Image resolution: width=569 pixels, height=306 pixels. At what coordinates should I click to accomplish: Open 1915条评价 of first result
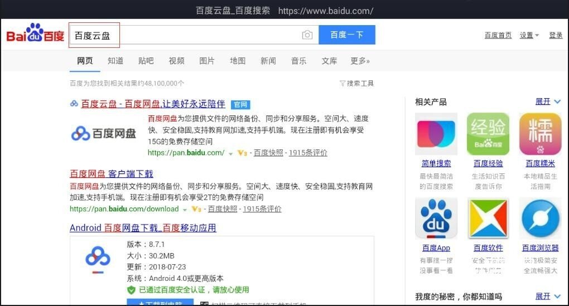[308, 153]
